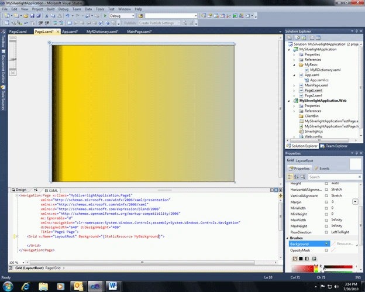Image resolution: width=365 pixels, height=292 pixels.
Task: Click property marker next to Height
Action: [326, 184]
